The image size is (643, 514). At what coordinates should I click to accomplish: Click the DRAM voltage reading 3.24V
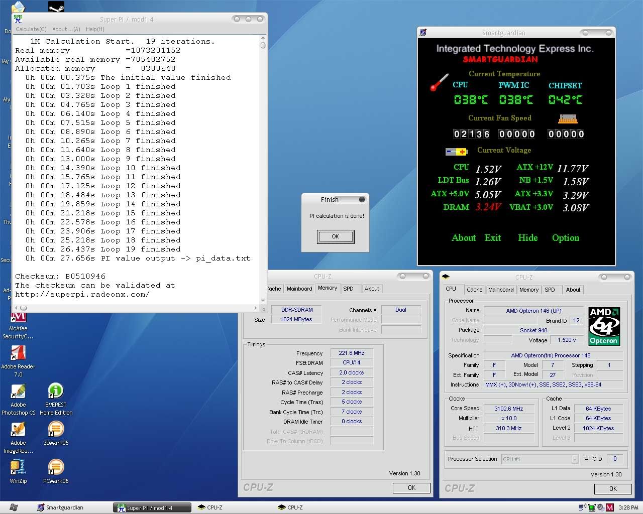[488, 207]
